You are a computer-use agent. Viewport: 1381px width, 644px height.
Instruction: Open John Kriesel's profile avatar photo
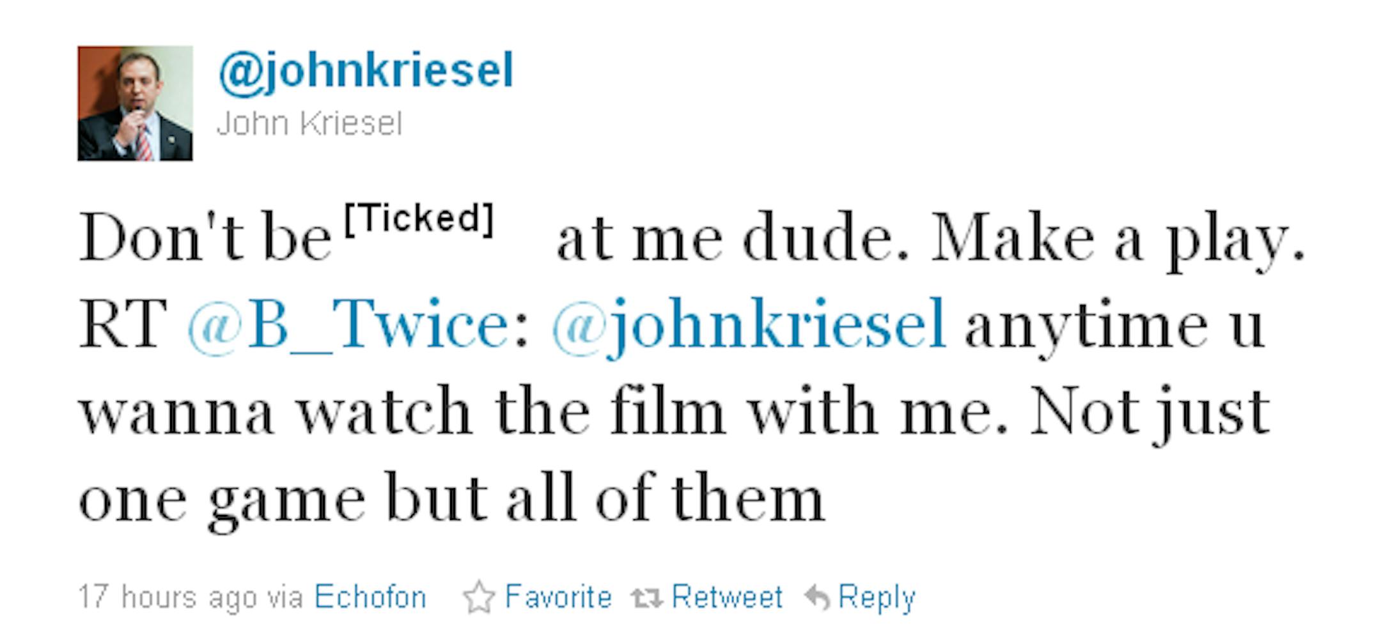click(x=135, y=103)
